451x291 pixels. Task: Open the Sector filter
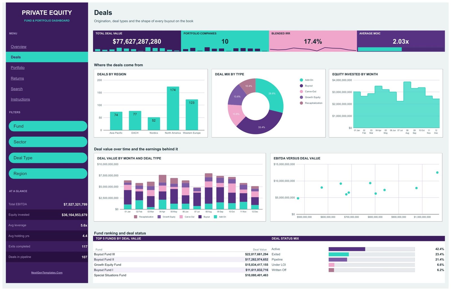coord(48,142)
